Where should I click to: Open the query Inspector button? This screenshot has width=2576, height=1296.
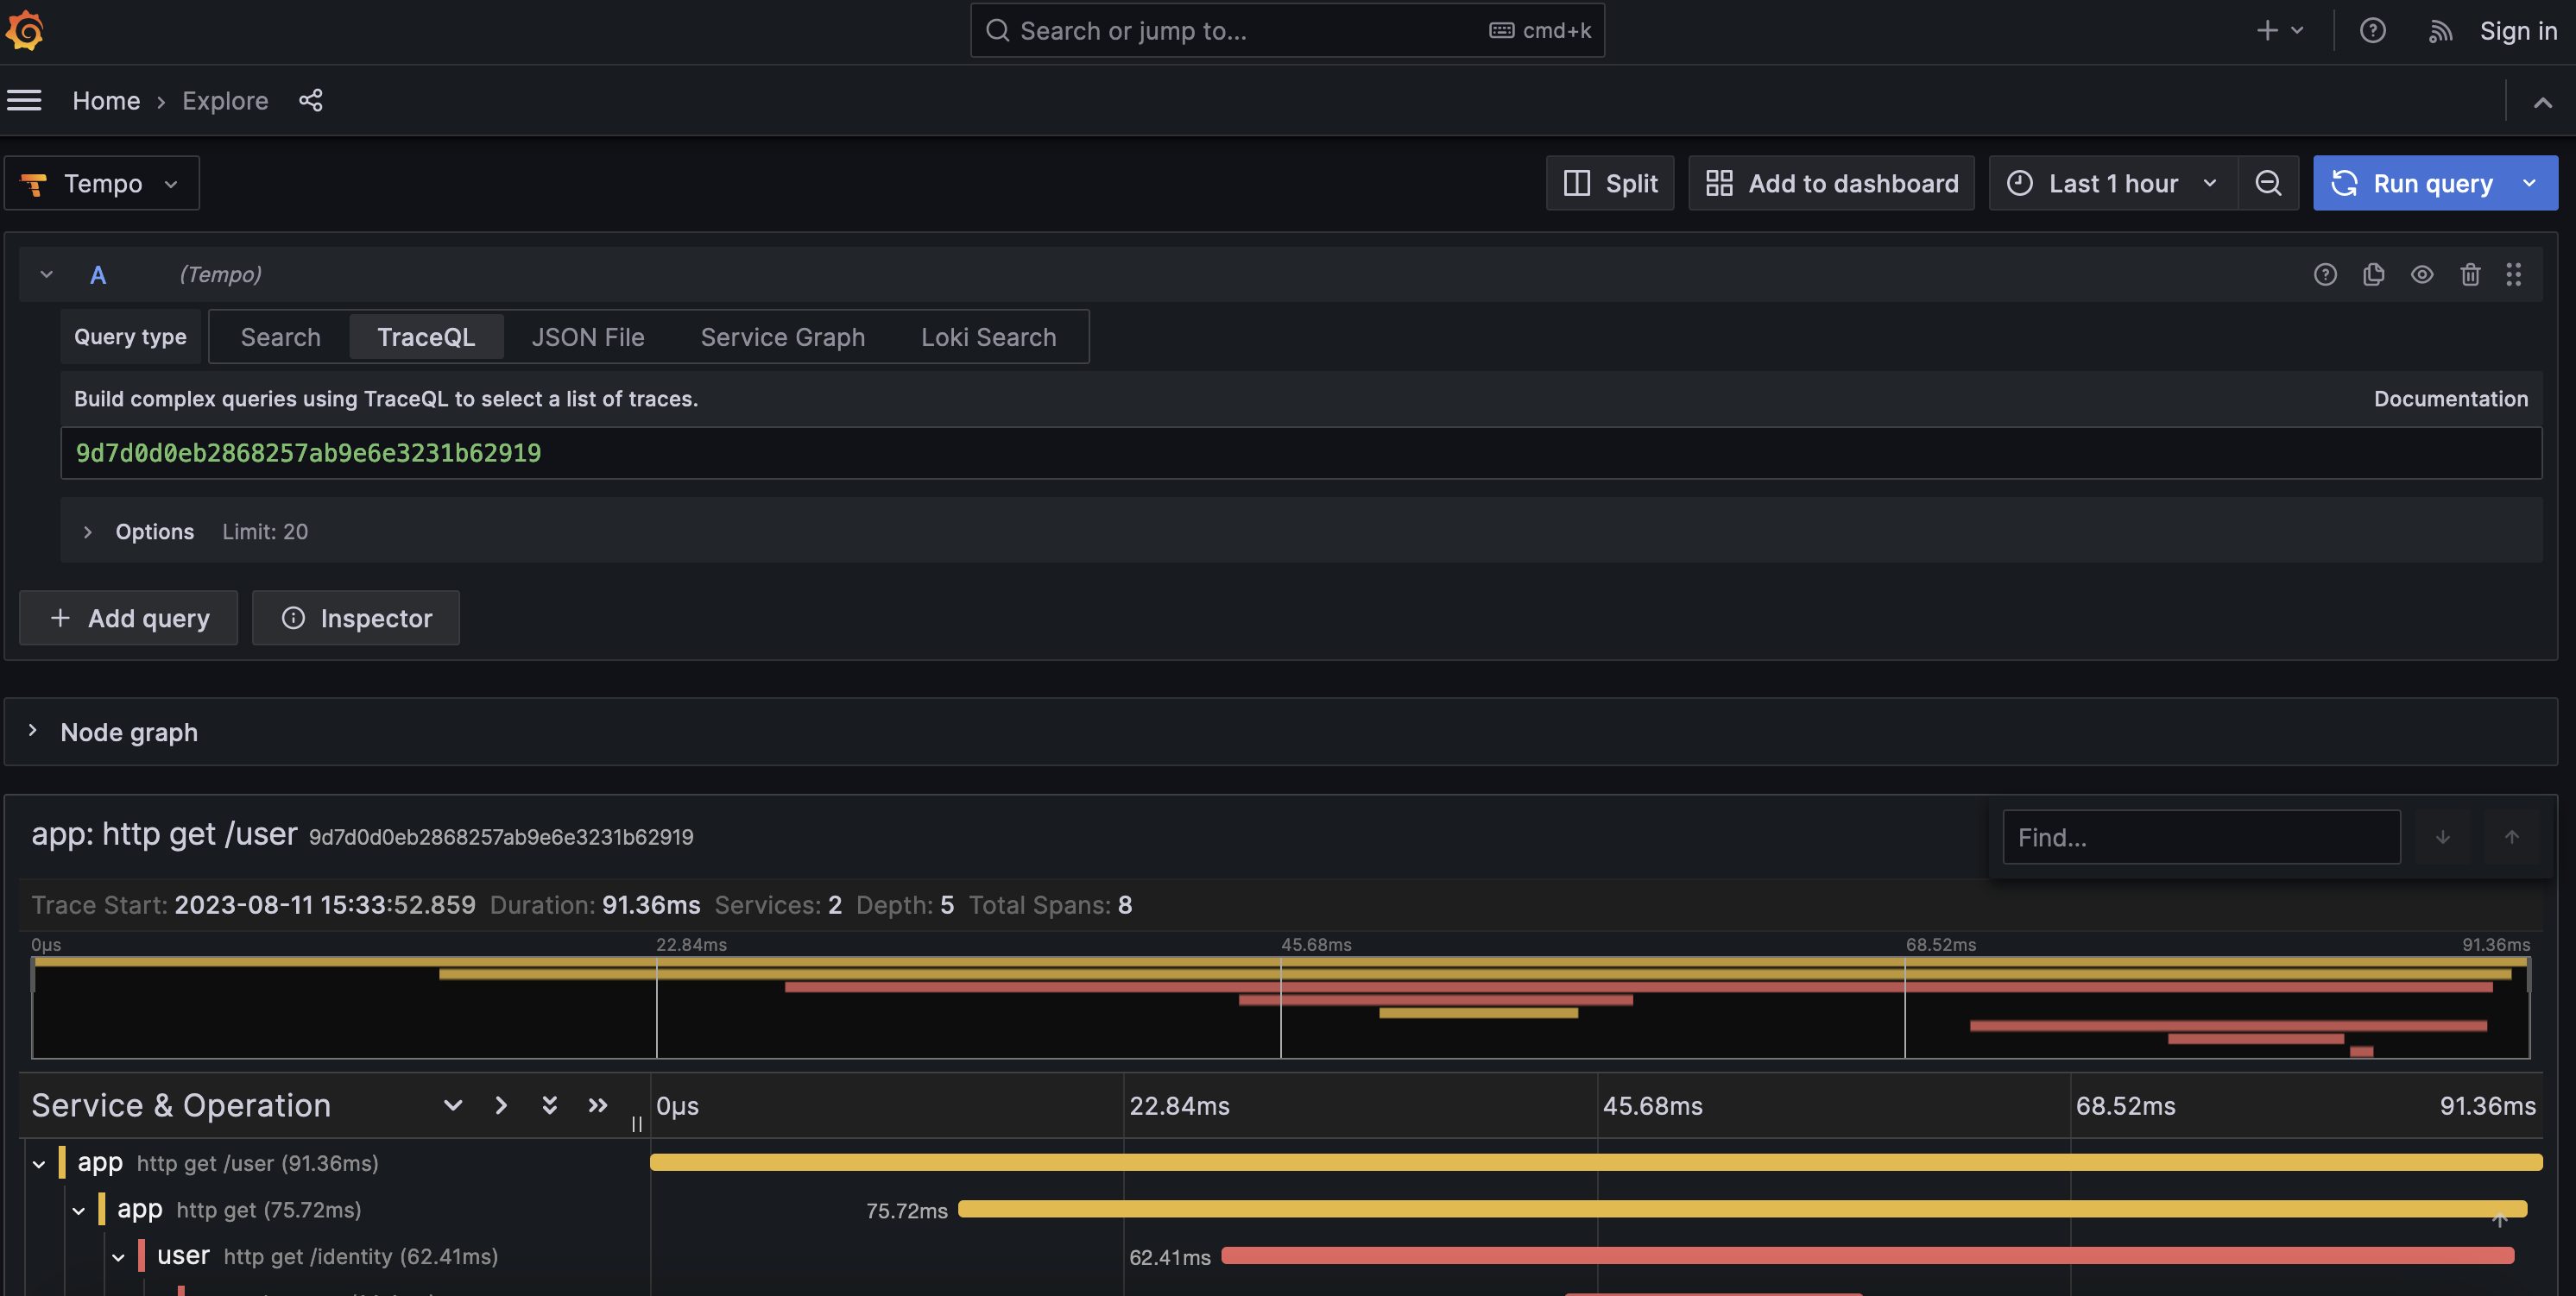356,618
